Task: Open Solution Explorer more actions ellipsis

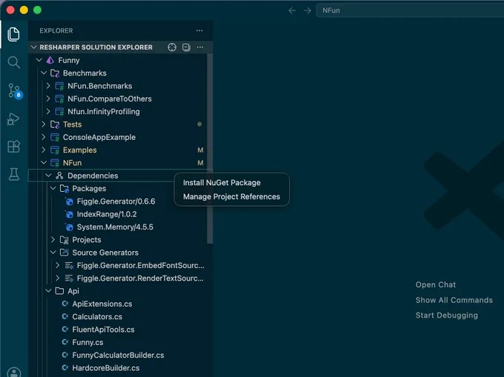Action: tap(200, 47)
